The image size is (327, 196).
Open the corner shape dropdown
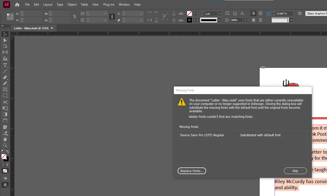(x=291, y=20)
